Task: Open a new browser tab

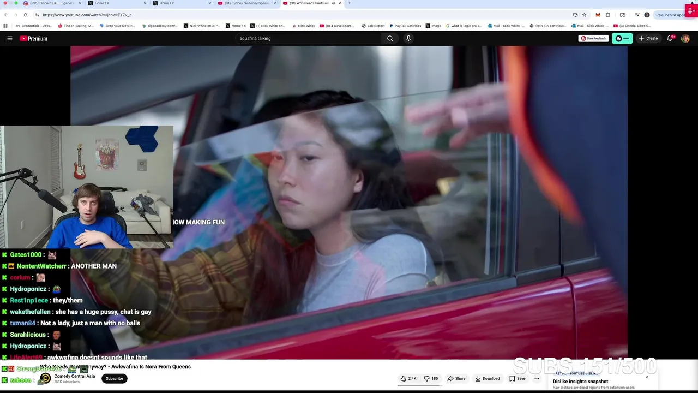Action: pos(350,3)
